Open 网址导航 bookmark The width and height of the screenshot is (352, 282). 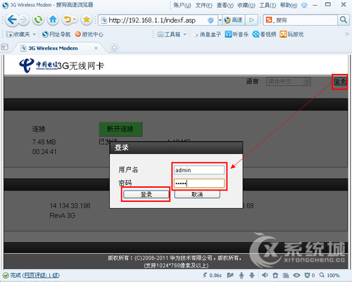click(56, 34)
